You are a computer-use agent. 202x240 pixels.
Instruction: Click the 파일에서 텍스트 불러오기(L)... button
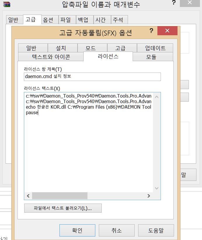click(x=63, y=208)
